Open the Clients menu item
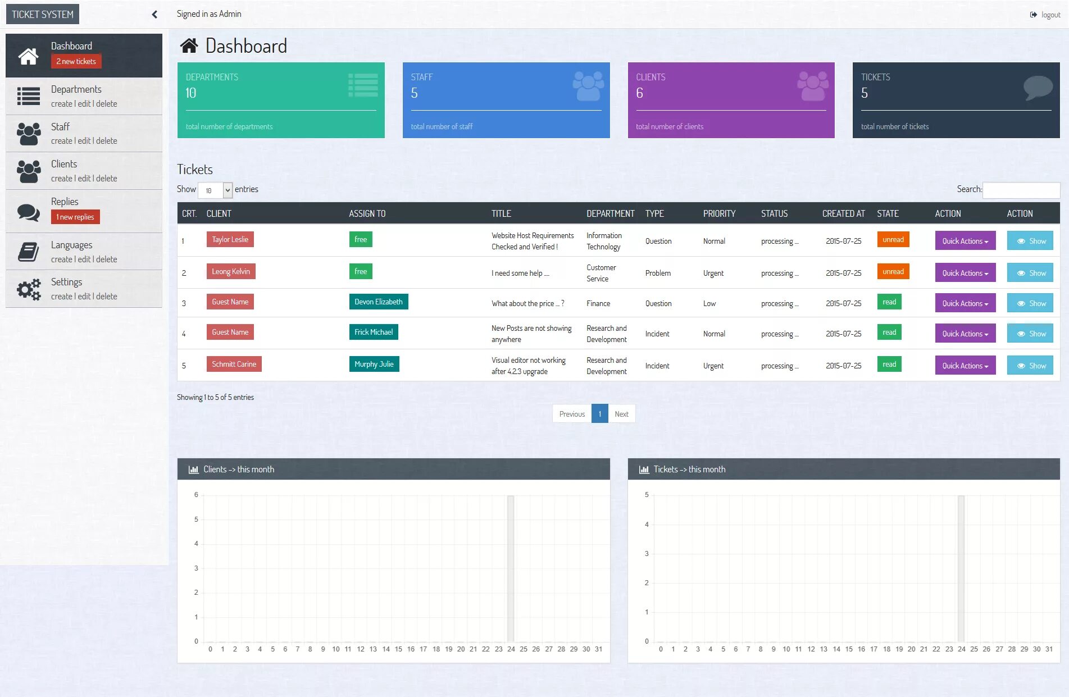Image resolution: width=1069 pixels, height=697 pixels. tap(84, 171)
